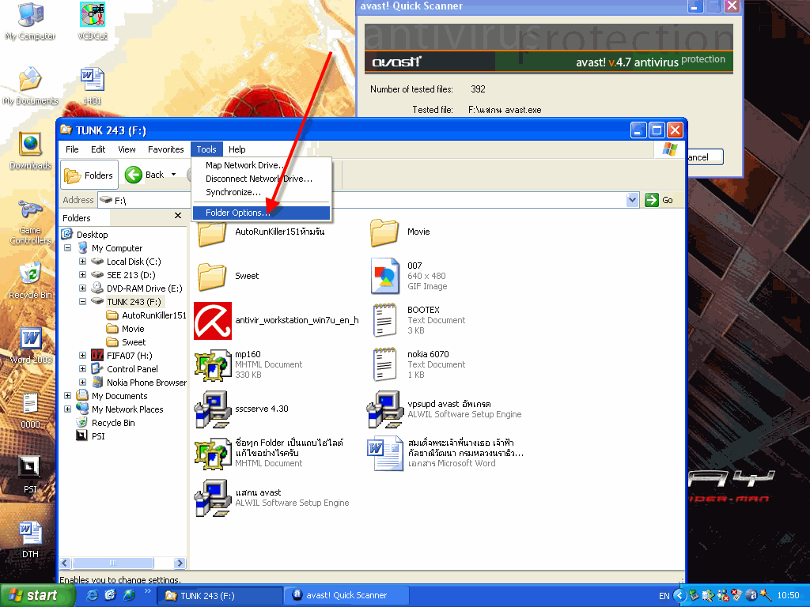Switch to avast! Quick Scanner taskbar button

coord(346,596)
